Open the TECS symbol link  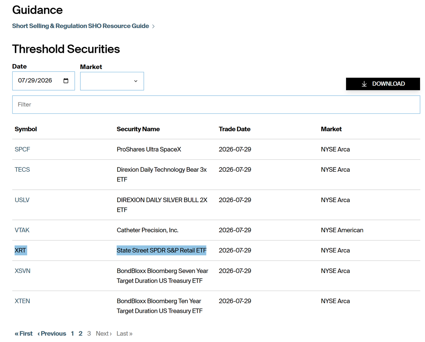point(22,170)
